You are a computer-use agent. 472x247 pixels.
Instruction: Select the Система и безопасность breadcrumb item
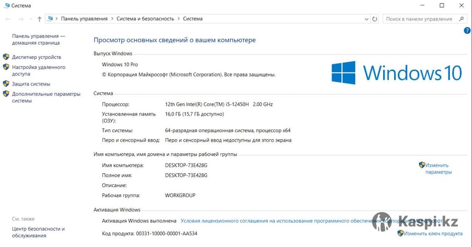(x=145, y=18)
